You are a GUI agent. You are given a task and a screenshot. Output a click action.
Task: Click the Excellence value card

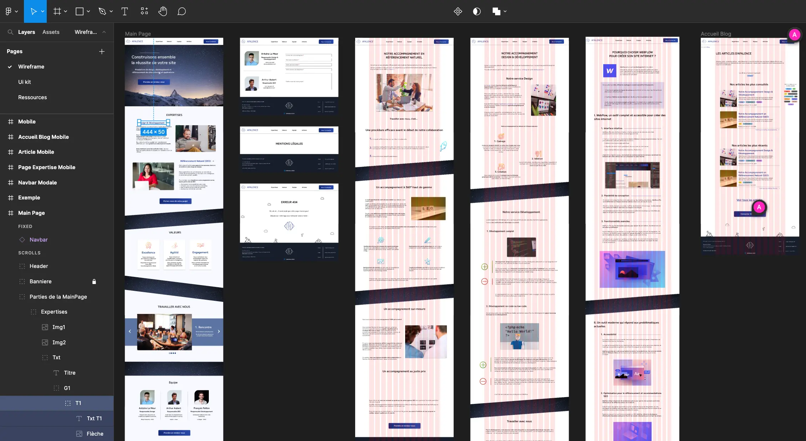pos(148,254)
